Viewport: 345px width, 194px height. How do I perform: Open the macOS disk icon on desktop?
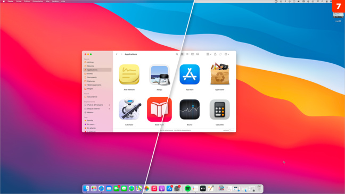(338, 15)
